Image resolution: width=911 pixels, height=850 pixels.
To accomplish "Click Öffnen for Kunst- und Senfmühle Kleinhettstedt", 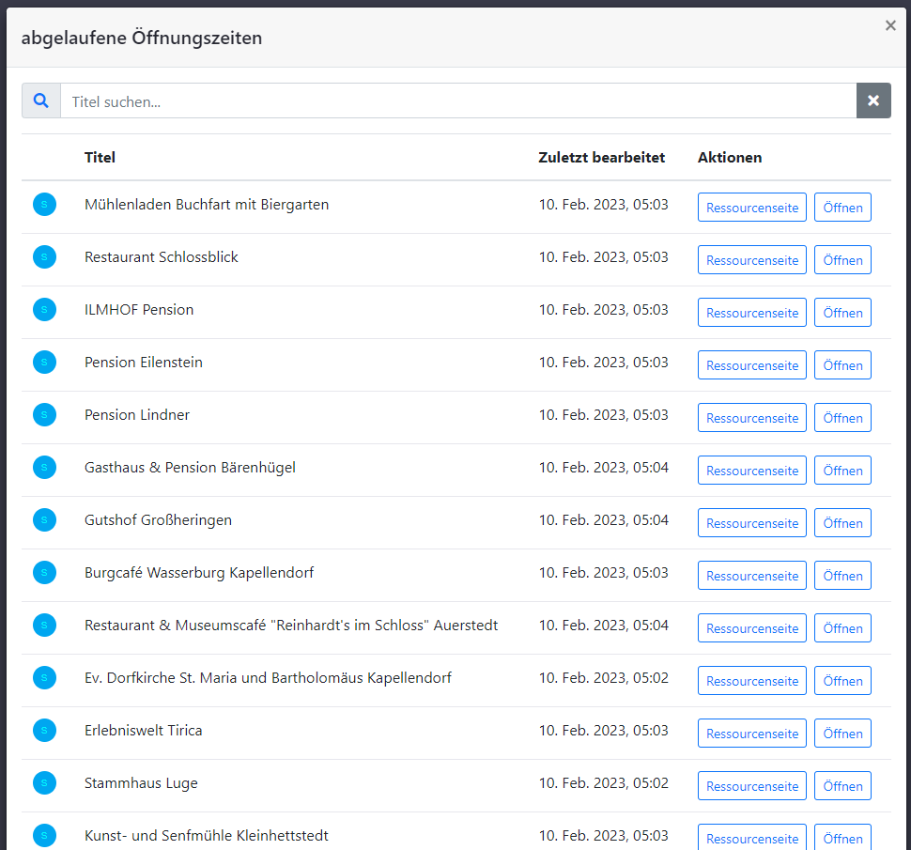I will point(842,837).
